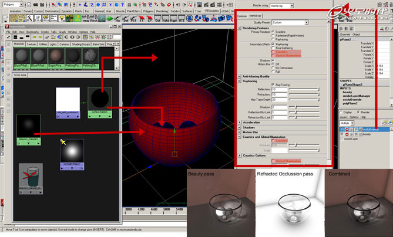Expand the Anti-Aliasing Quality section

(x=239, y=76)
